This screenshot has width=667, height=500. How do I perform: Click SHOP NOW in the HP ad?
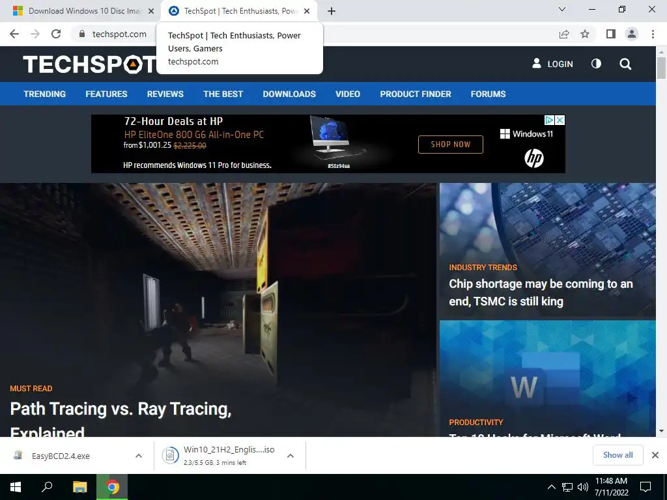[x=451, y=144]
